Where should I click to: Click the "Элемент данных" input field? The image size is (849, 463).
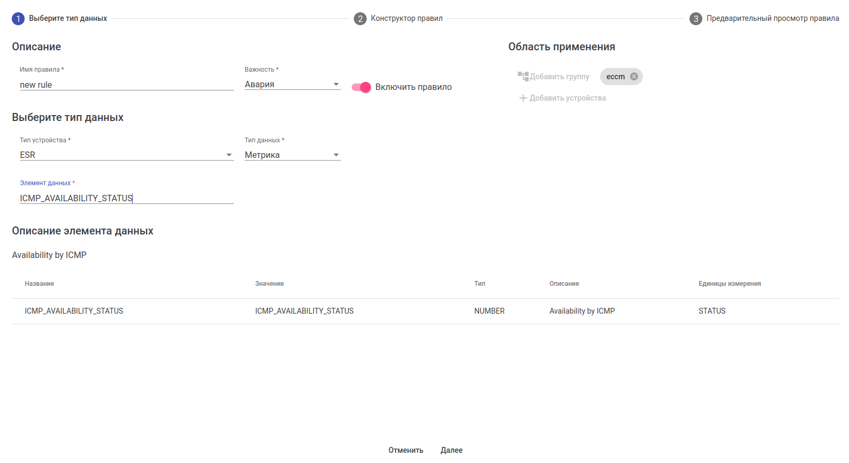pos(126,199)
